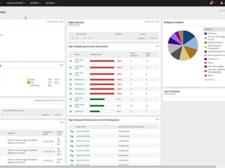Click the Node column header
Screen dimensions: 225x168
[x=77, y=55]
